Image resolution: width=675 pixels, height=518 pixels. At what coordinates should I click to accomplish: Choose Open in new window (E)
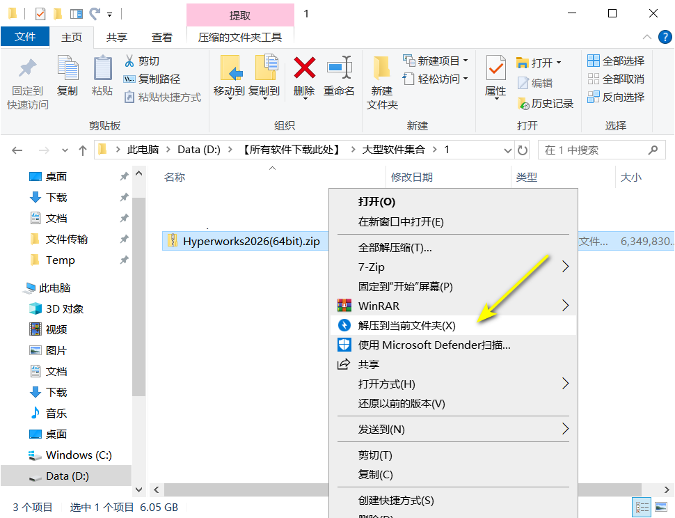[453, 222]
